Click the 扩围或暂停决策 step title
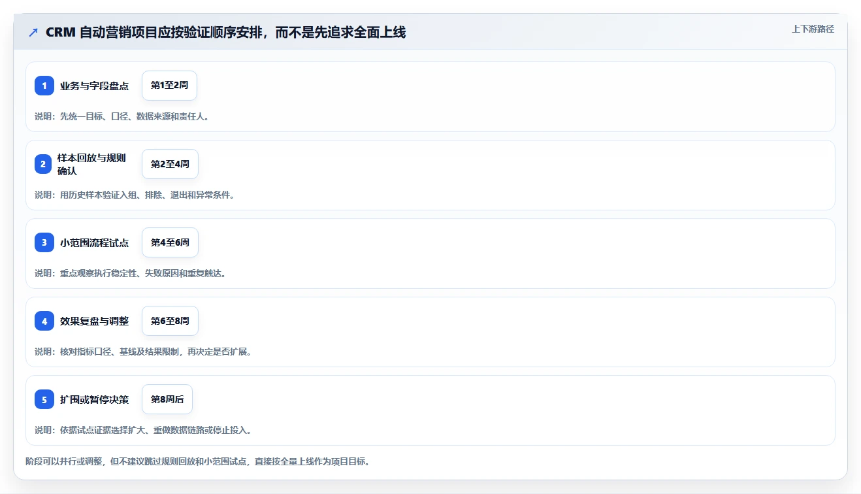This screenshot has height=494, width=861. tap(94, 399)
